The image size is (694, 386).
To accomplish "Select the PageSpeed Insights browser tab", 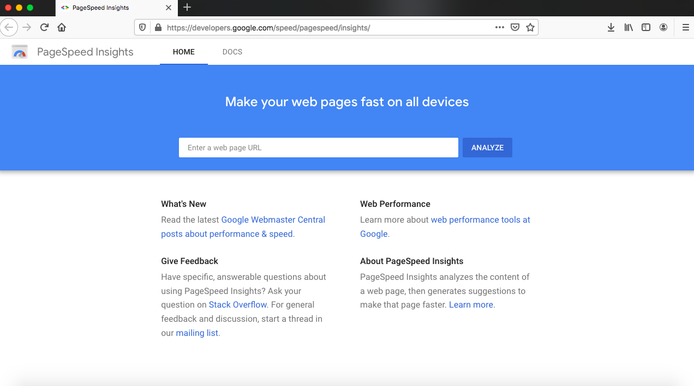I will pos(117,8).
